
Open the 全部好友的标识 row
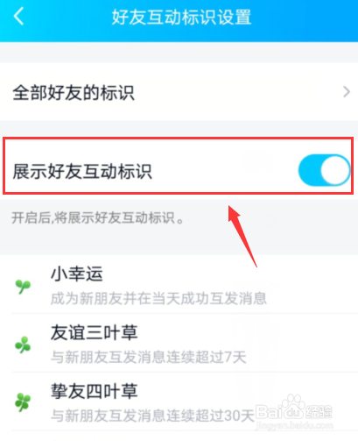click(179, 92)
